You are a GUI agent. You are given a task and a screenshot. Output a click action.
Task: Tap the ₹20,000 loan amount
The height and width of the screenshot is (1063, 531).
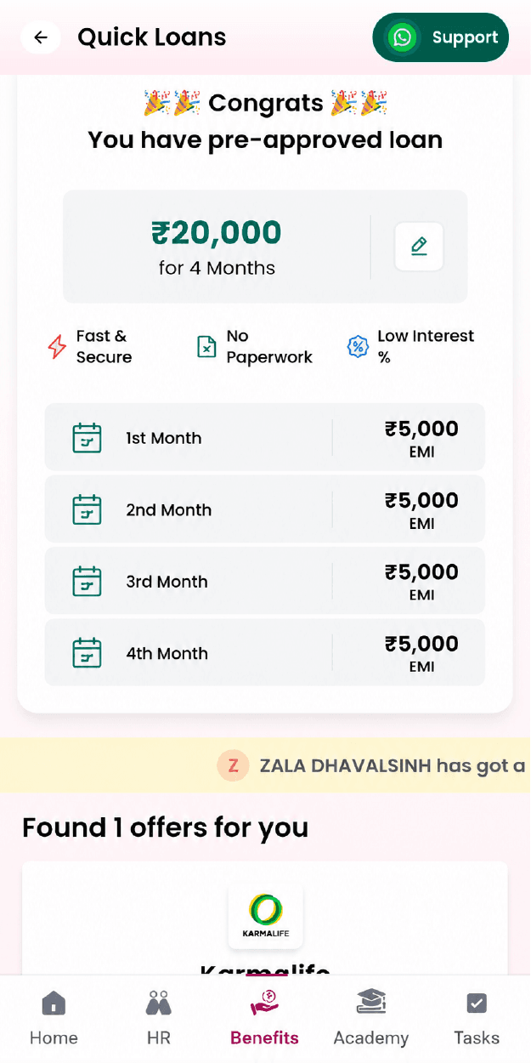[x=217, y=232]
